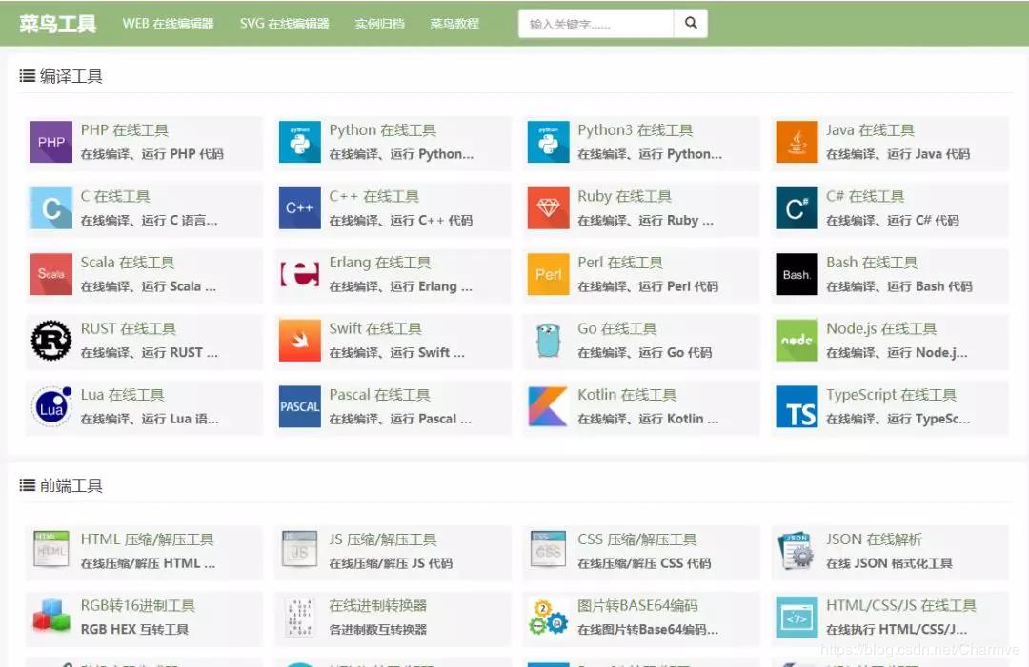Open the Ruby 在线工具 title link

click(624, 196)
